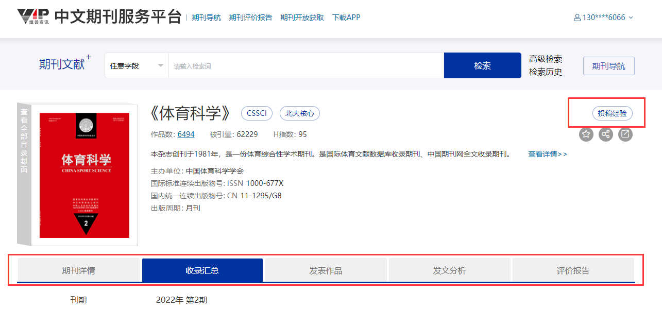Open the account dropdown 130****6066

[x=604, y=18]
